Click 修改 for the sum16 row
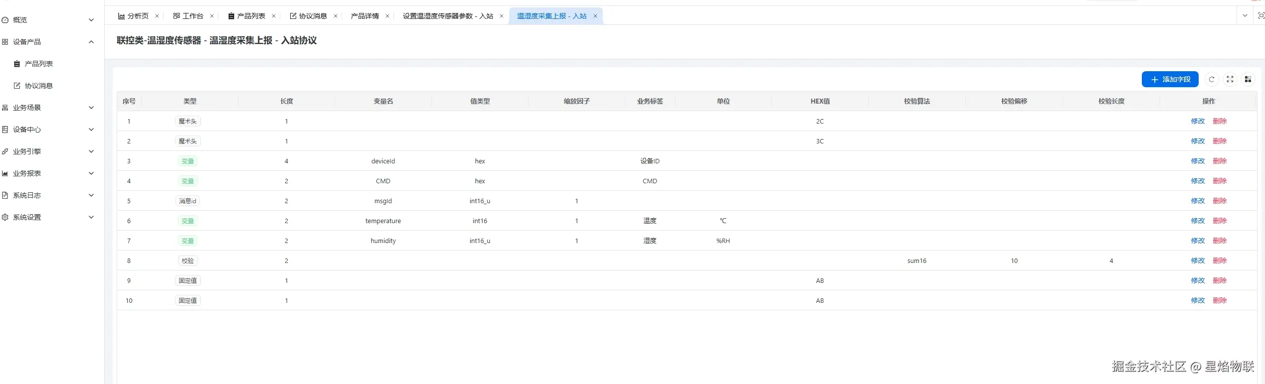This screenshot has width=1265, height=384. pyautogui.click(x=1198, y=260)
